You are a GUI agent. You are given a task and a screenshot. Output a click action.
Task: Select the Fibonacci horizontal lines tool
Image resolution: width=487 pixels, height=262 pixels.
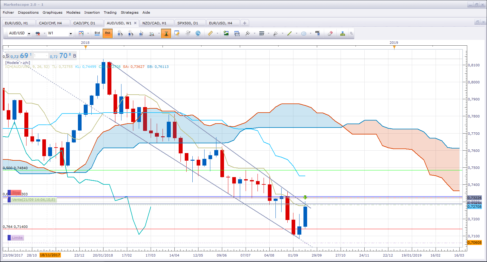click(261, 33)
